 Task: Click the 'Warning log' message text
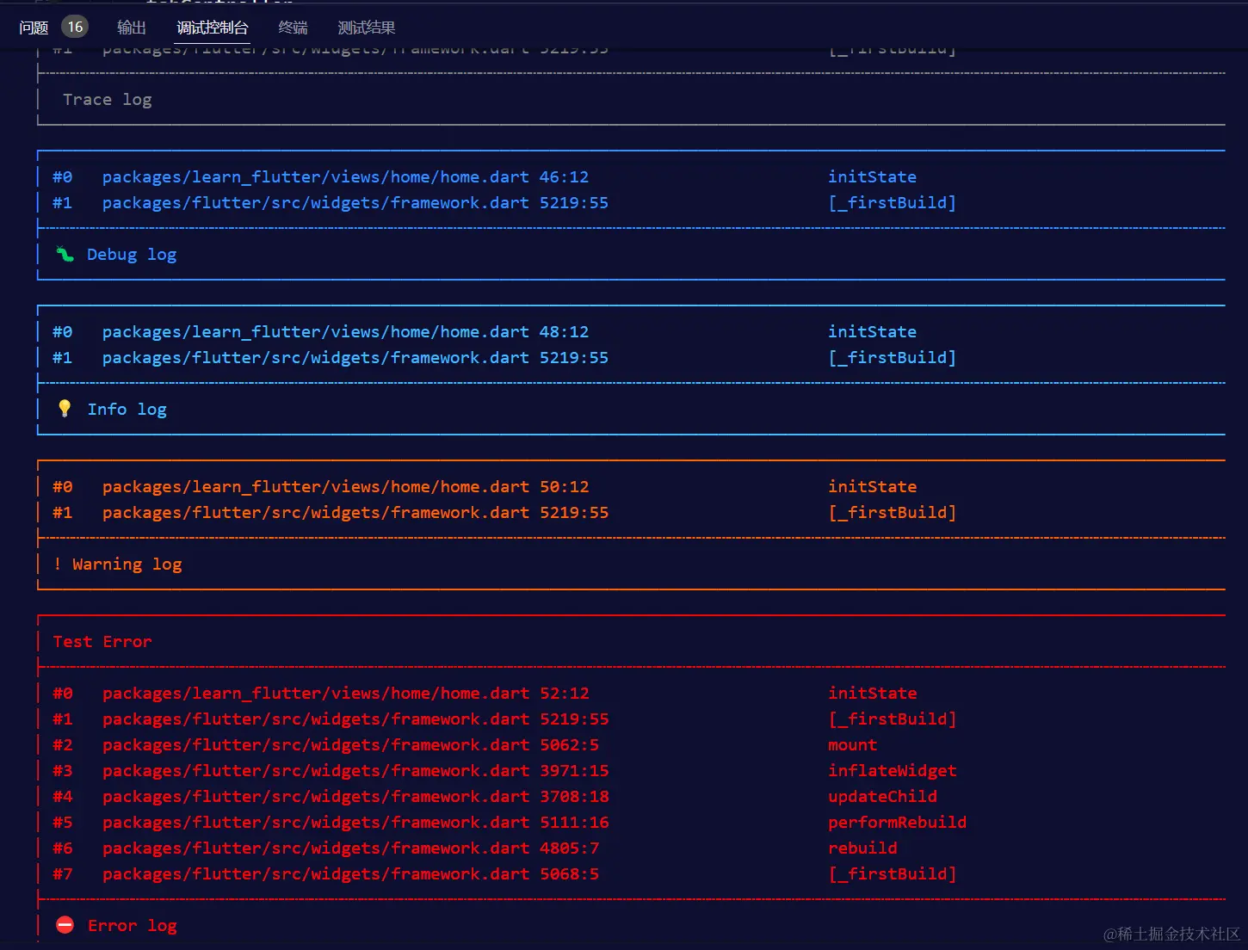pyautogui.click(x=127, y=564)
